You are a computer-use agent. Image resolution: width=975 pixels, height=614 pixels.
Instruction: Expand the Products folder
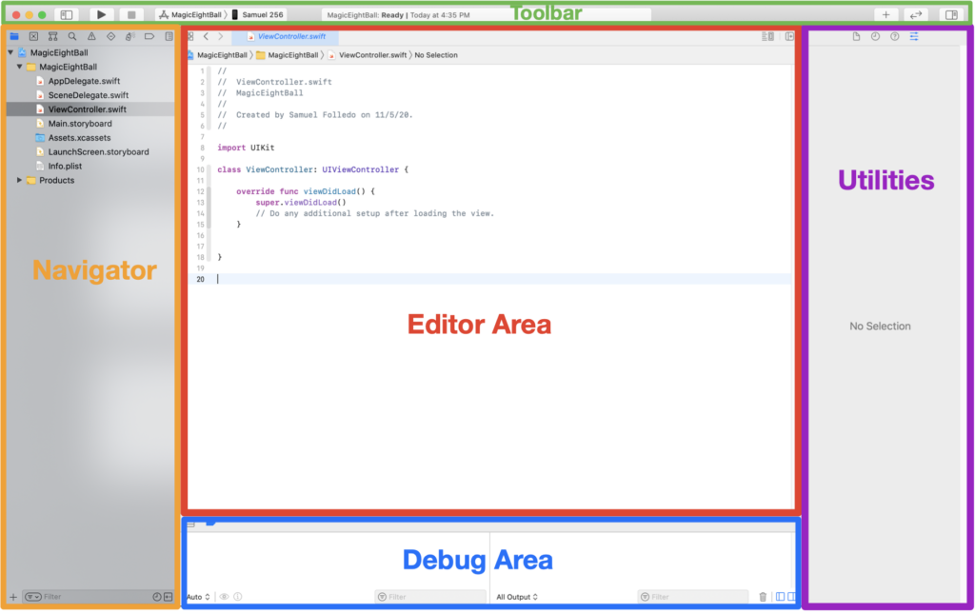(19, 180)
